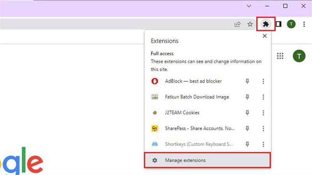Click the Google logo on page
312x175 pixels.
click(x=21, y=161)
